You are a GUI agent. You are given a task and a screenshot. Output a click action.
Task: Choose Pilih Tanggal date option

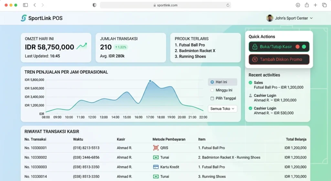click(x=223, y=98)
